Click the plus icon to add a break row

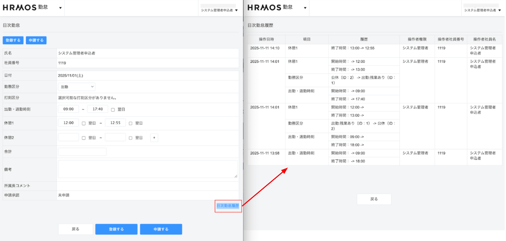(154, 138)
